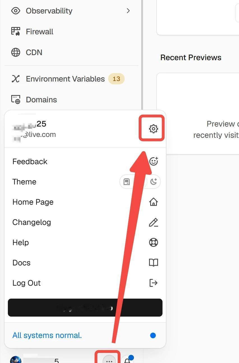Click the Home Page house icon
This screenshot has width=239, height=363.
pyautogui.click(x=154, y=202)
